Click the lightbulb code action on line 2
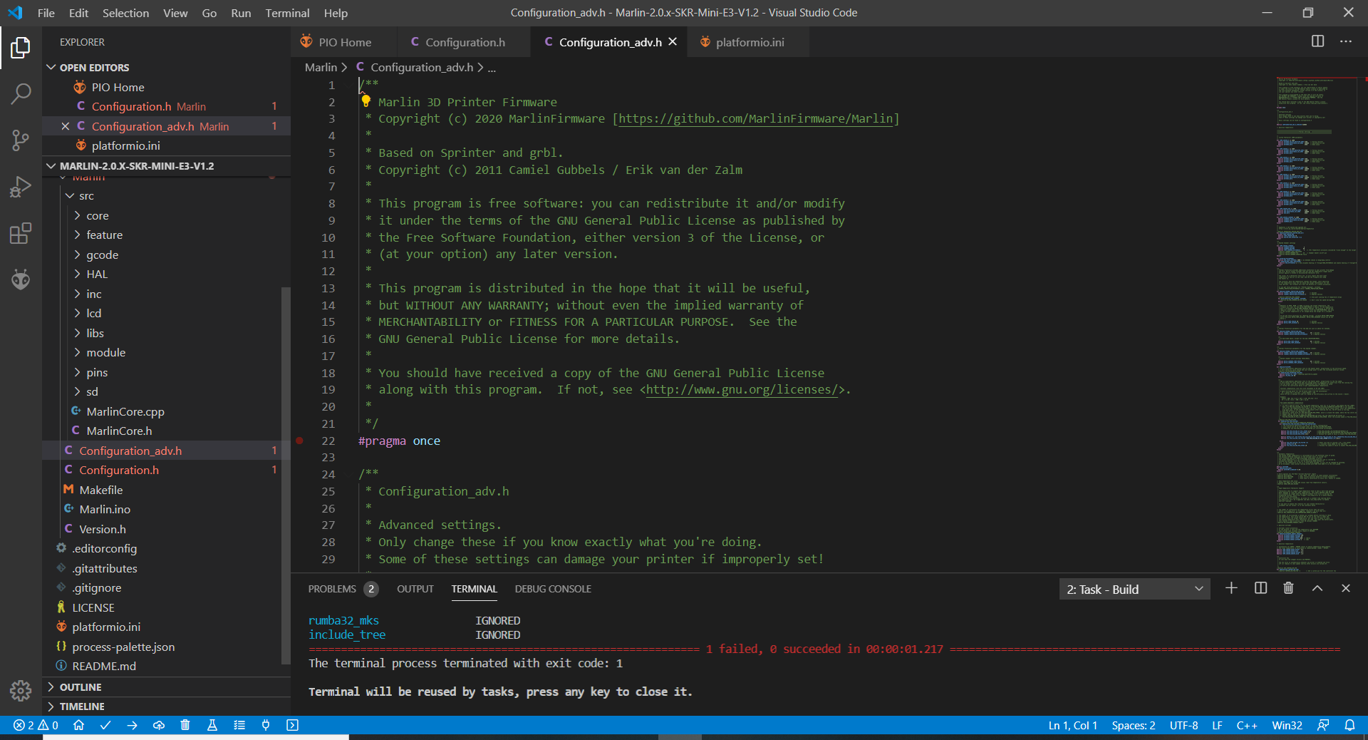The height and width of the screenshot is (740, 1368). point(366,101)
